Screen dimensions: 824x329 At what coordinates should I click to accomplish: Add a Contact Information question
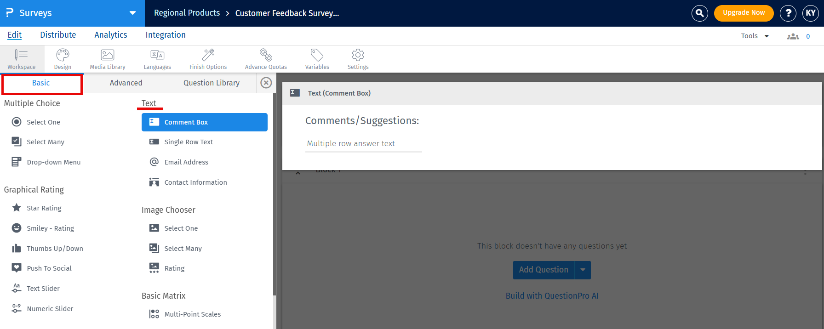pos(188,182)
